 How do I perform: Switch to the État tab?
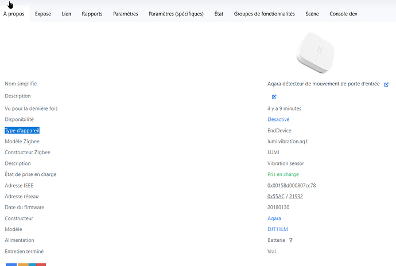tap(219, 14)
